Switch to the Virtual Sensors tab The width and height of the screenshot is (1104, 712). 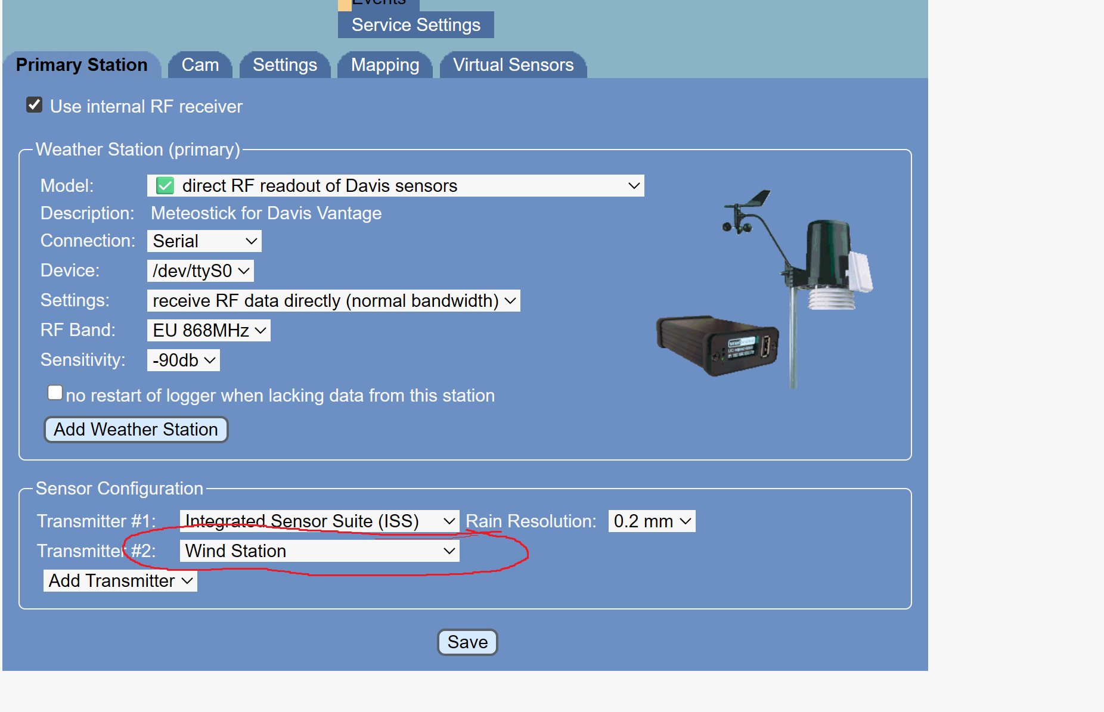pos(513,64)
